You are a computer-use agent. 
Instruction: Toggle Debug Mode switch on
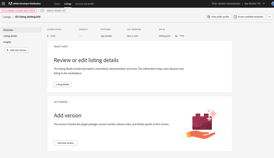pos(42,11)
